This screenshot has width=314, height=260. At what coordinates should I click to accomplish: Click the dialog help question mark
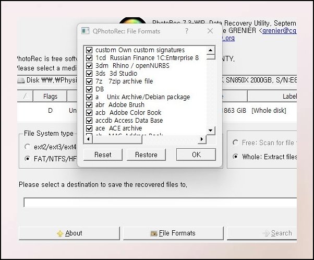pyautogui.click(x=187, y=31)
